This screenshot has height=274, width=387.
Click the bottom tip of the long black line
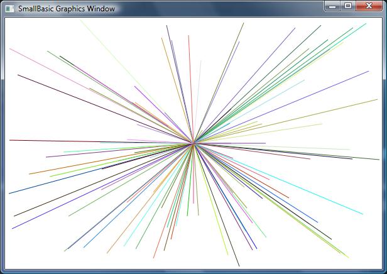(239, 266)
